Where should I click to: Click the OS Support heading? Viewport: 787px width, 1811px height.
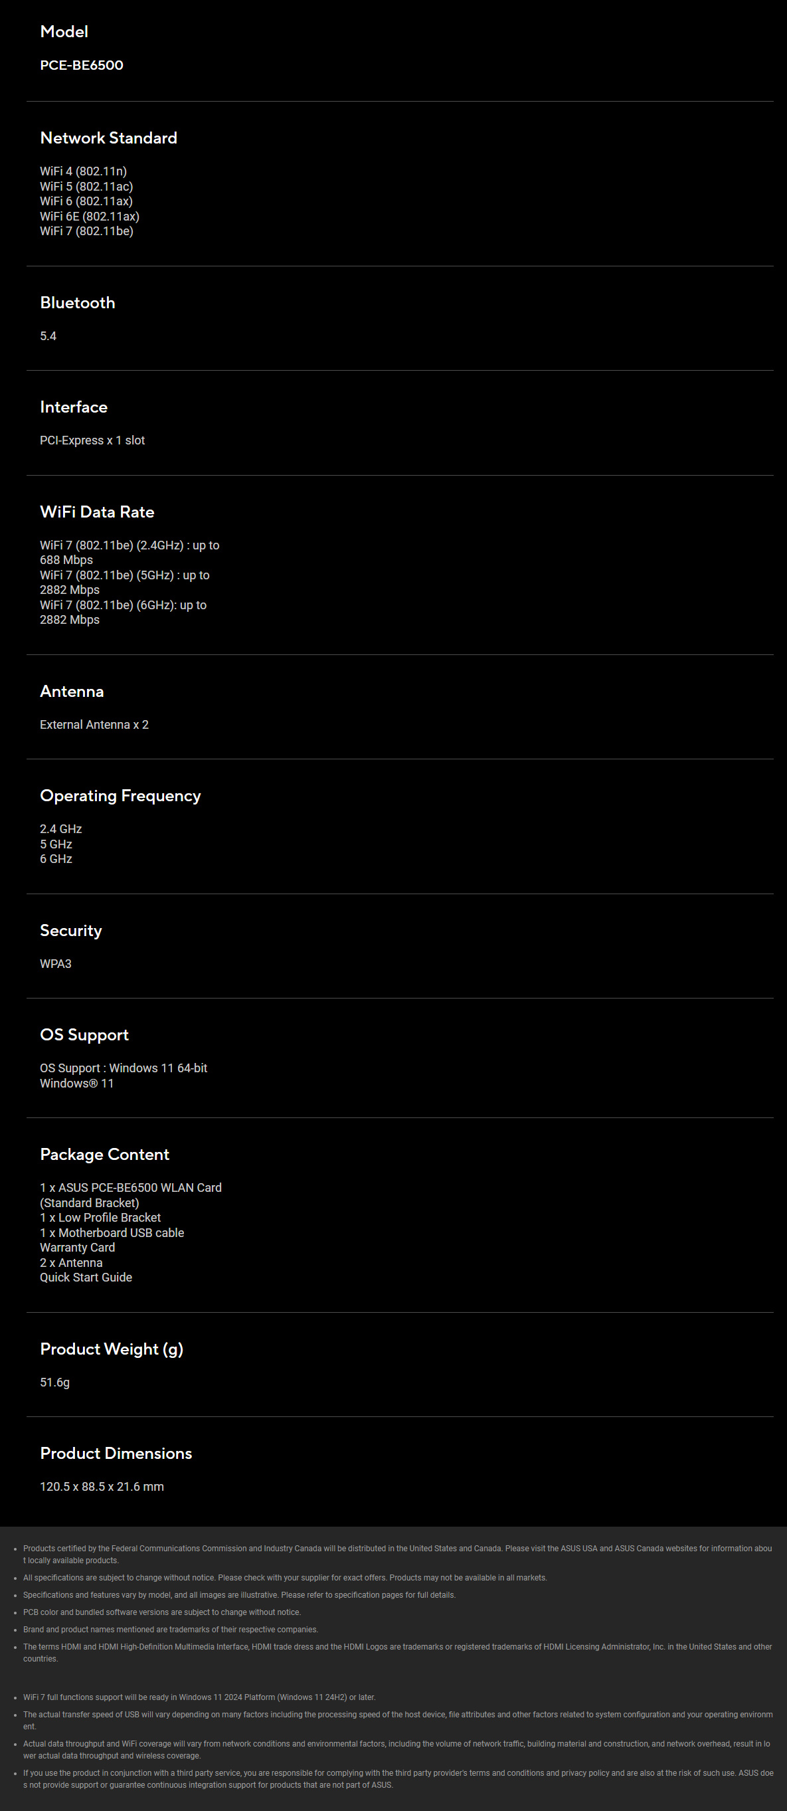(x=84, y=1035)
